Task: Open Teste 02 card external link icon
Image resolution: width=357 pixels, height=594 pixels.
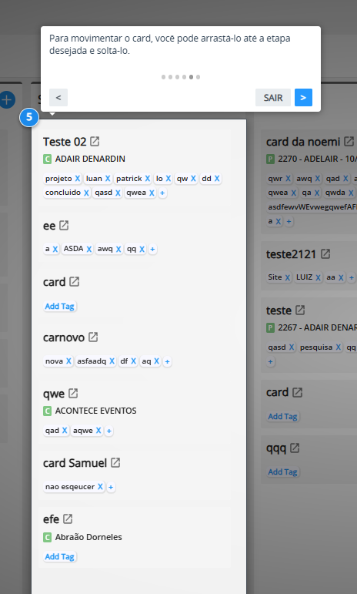Action: point(95,142)
